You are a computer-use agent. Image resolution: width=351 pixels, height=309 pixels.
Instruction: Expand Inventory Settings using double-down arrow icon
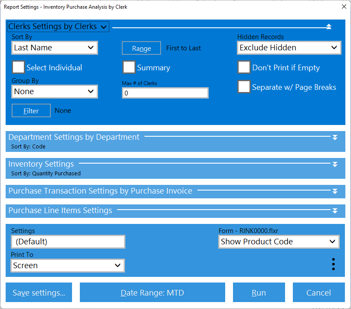coord(335,164)
